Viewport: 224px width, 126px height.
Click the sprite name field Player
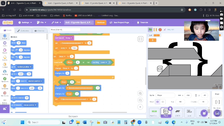click(165, 95)
